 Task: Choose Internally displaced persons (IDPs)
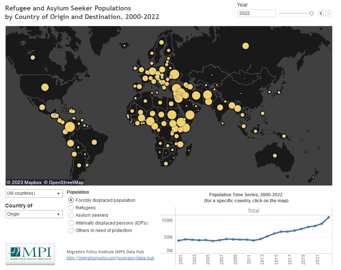(x=71, y=223)
